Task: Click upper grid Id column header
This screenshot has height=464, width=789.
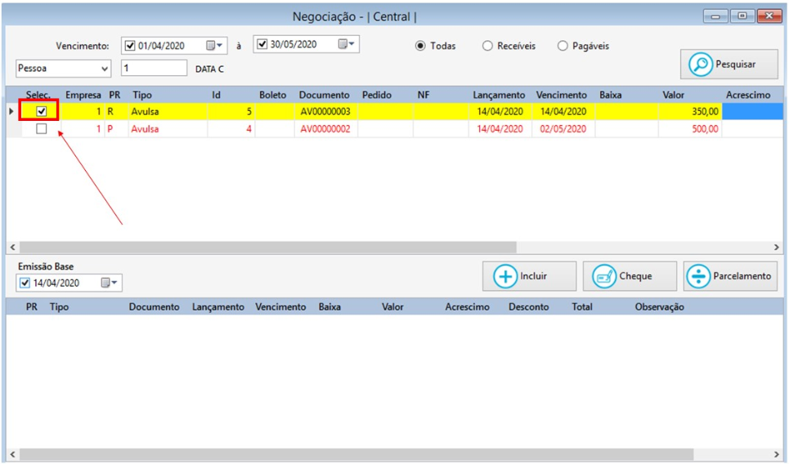Action: point(216,95)
